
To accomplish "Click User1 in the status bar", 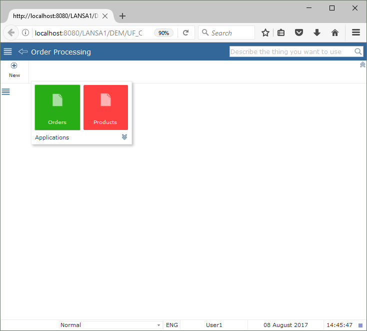I will click(x=214, y=325).
